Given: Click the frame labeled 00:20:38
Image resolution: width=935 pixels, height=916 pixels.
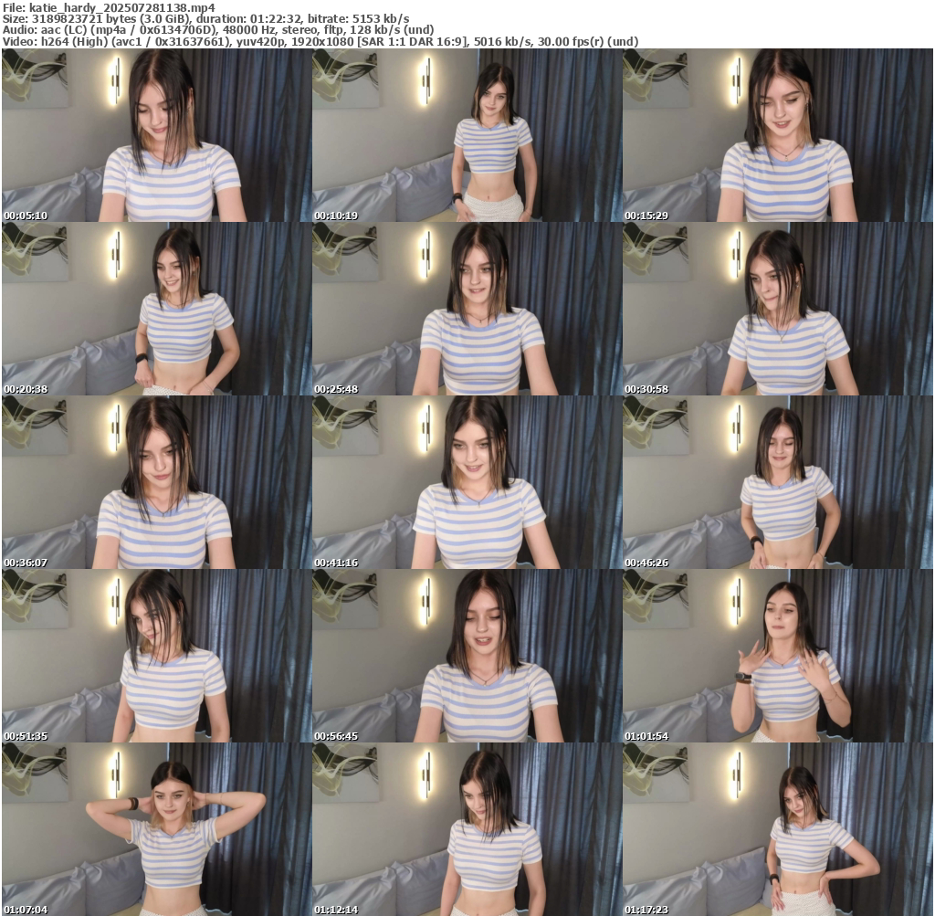Looking at the screenshot, I should 156,309.
